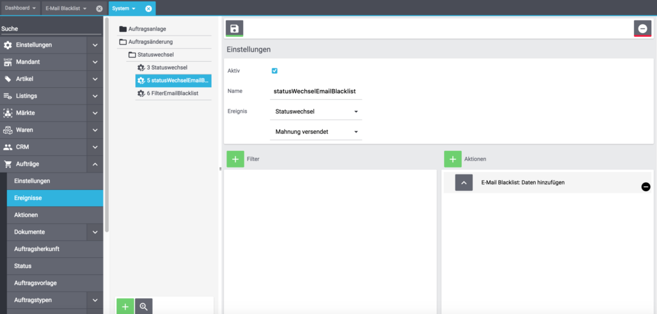
Task: Click the Auftragstypen menu entry
Action: [47, 300]
